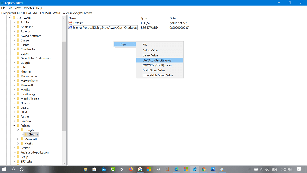The width and height of the screenshot is (307, 173).
Task: Sort by the Type column header
Action: point(154,18)
